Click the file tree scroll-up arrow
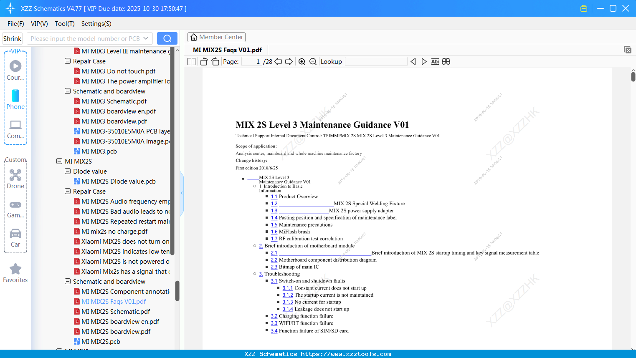 (x=177, y=50)
